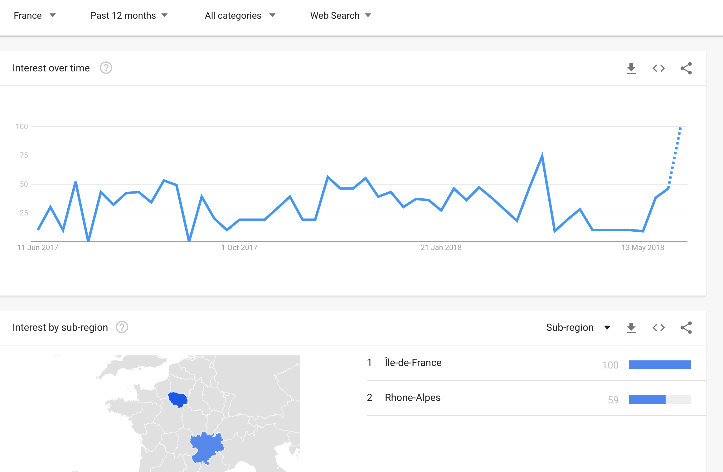This screenshot has height=472, width=723.
Task: Open help for Interest by sub-region
Action: (122, 327)
